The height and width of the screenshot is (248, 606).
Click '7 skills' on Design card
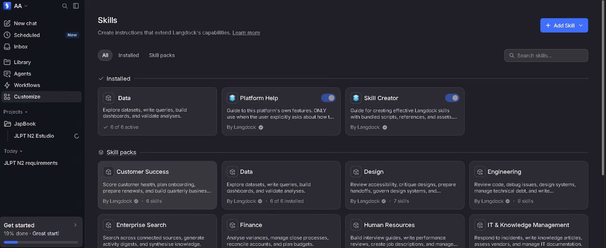click(x=401, y=201)
